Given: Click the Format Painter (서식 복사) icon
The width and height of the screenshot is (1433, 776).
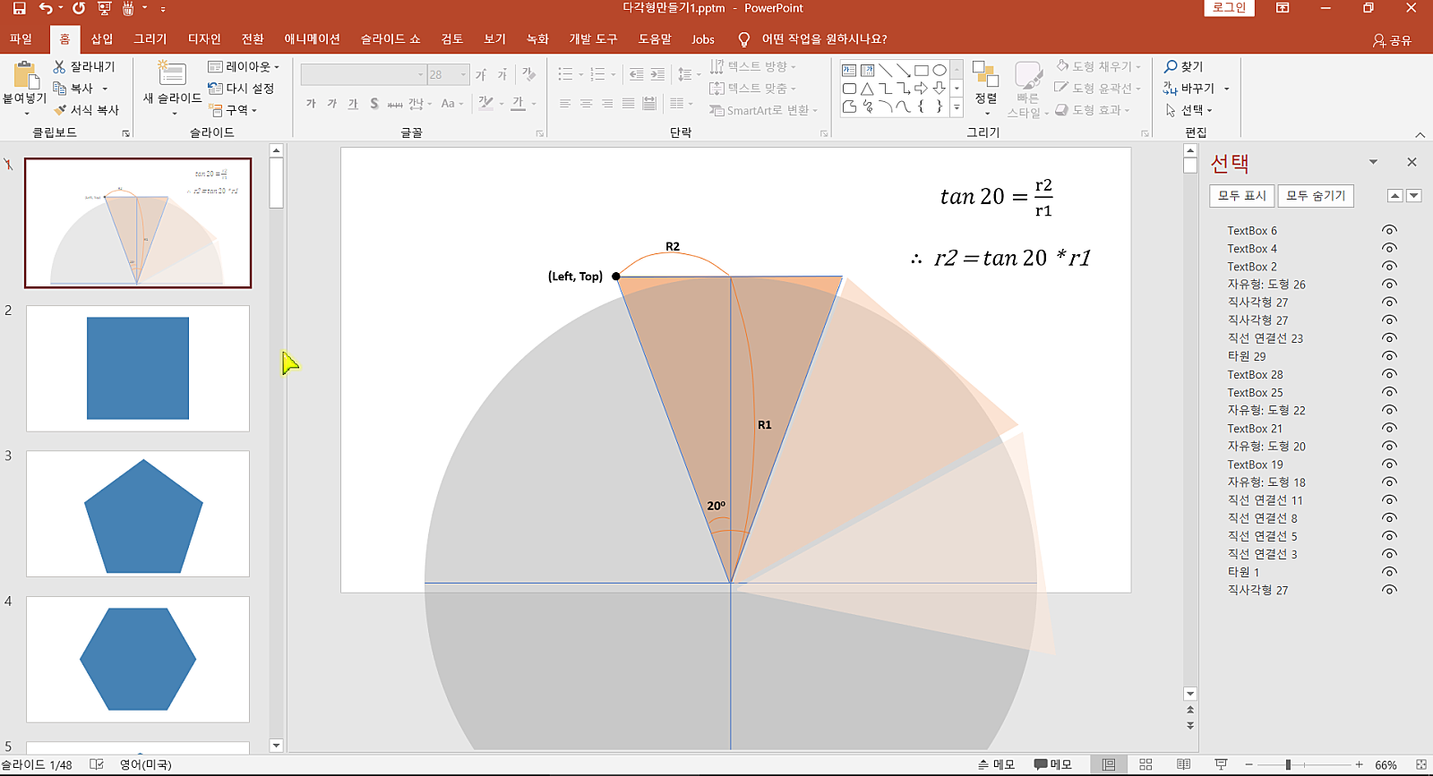Looking at the screenshot, I should (60, 110).
